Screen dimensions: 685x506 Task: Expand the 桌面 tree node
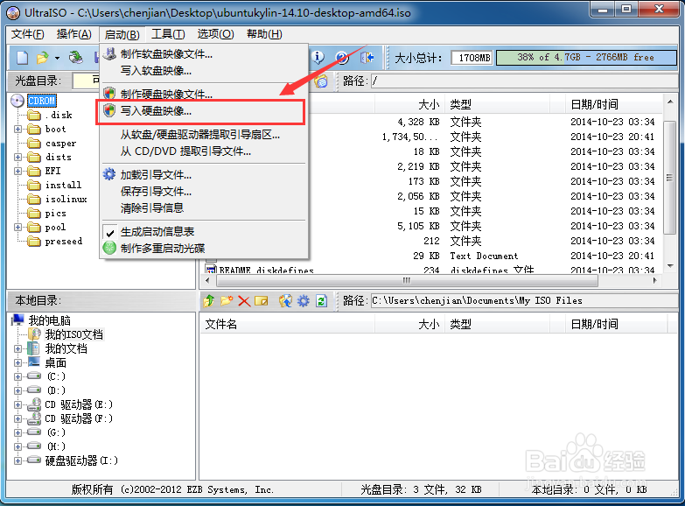click(x=17, y=362)
